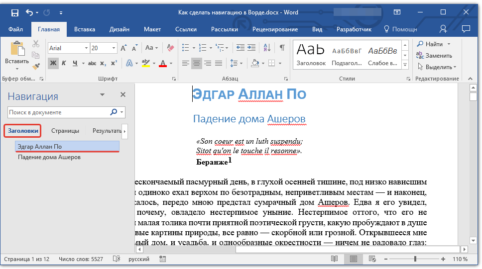Open the Разработчик tab
The image size is (482, 269).
[354, 29]
